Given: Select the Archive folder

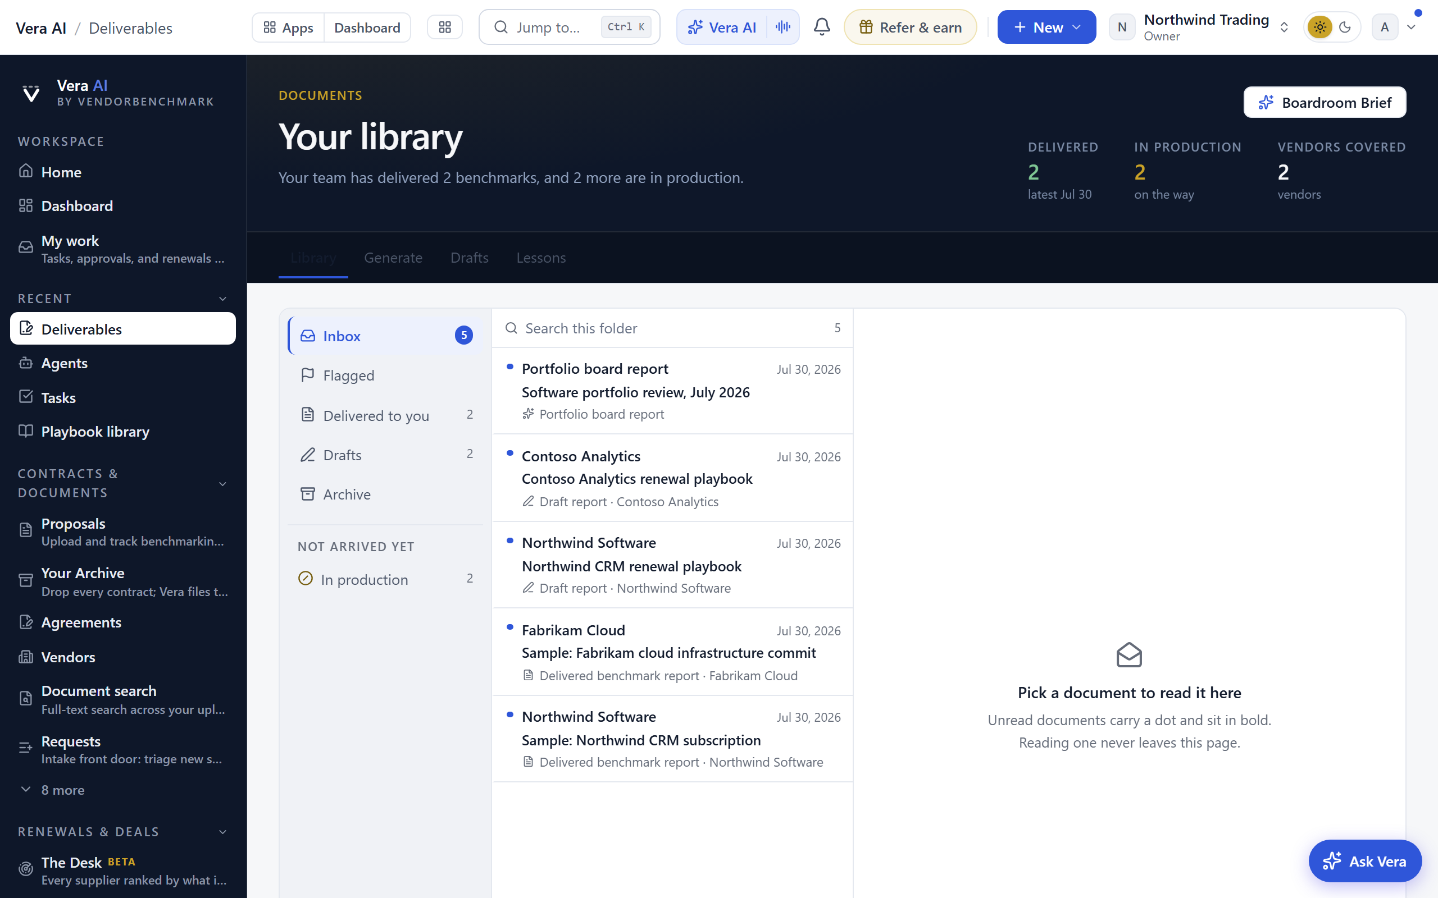Looking at the screenshot, I should tap(386, 494).
